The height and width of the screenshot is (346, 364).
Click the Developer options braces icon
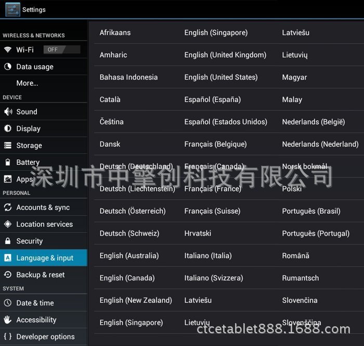[x=8, y=337]
